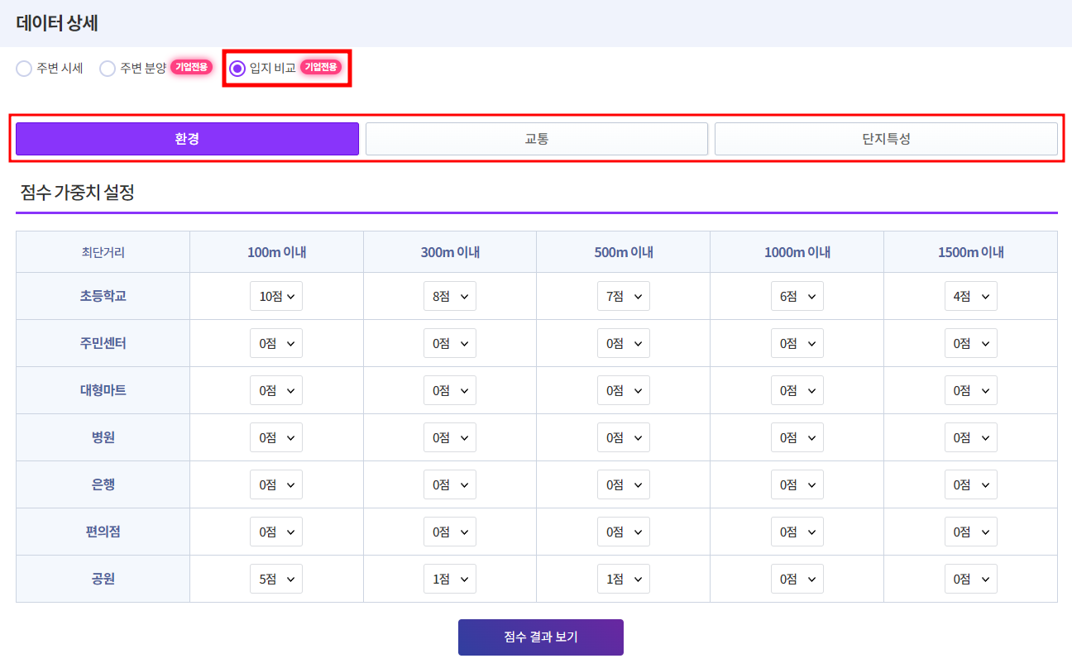Switch to the 단지특성 tab

[886, 139]
